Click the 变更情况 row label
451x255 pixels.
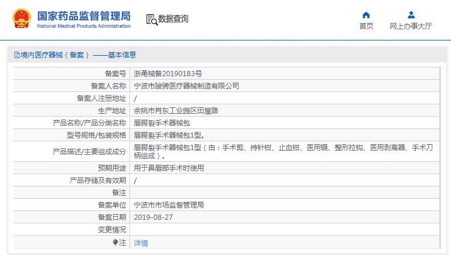coord(112,230)
